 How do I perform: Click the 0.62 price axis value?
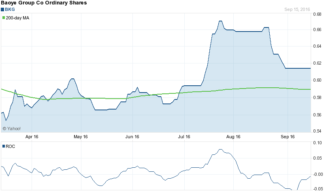tap(318, 63)
